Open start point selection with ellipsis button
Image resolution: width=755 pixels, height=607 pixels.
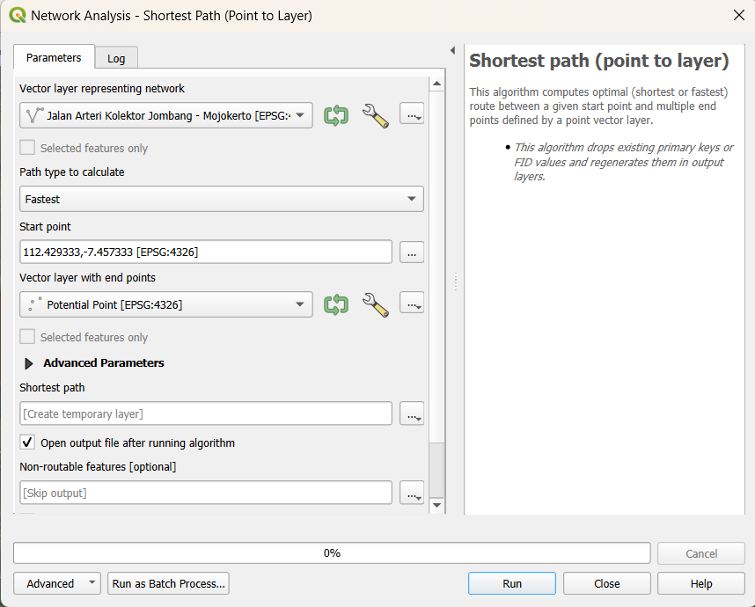(411, 252)
